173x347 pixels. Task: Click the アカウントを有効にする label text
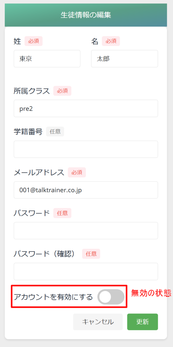click(x=53, y=297)
